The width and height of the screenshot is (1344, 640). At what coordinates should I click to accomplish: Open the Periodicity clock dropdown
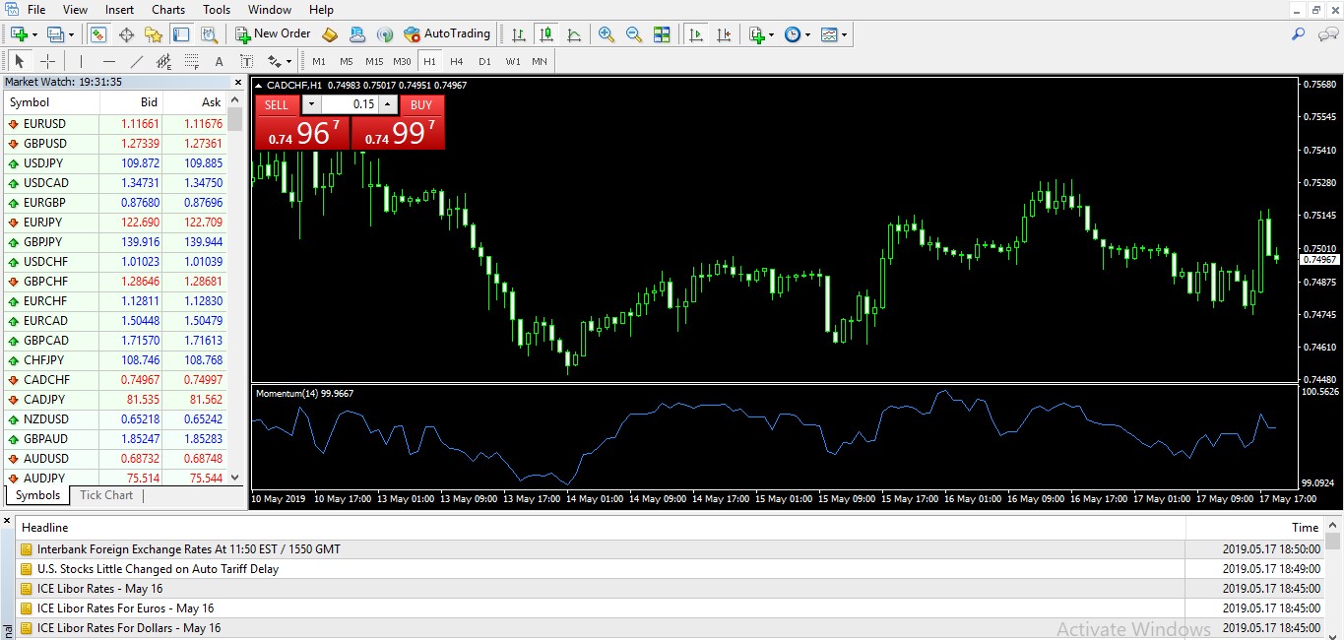tap(807, 34)
